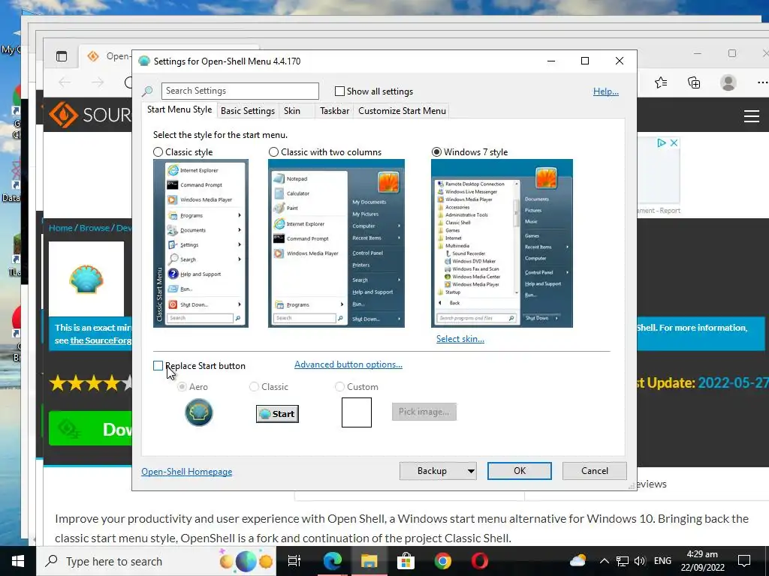Open Edge tab actions icon
The width and height of the screenshot is (769, 576).
coord(62,56)
